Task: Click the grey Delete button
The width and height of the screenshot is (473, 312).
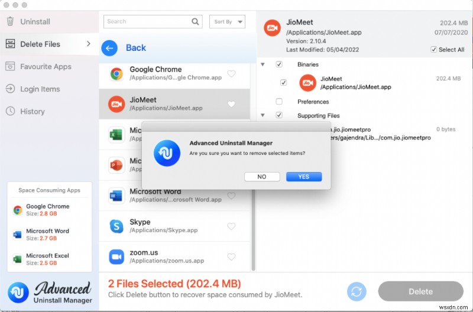Action: (420, 291)
